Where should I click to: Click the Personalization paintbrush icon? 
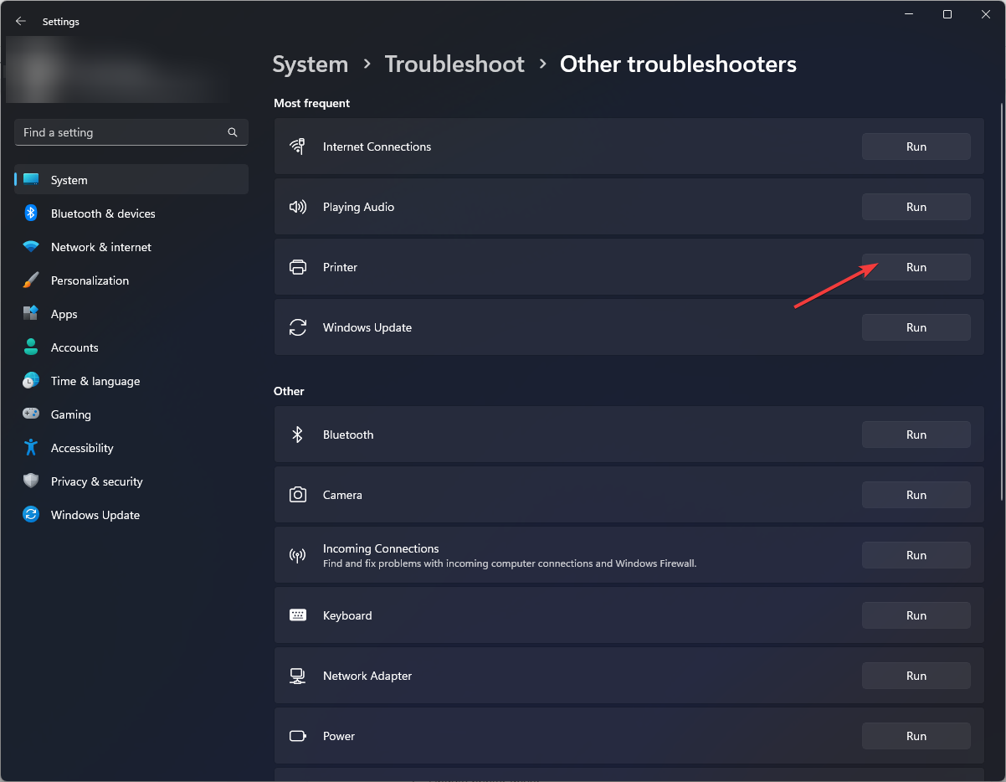click(x=31, y=280)
